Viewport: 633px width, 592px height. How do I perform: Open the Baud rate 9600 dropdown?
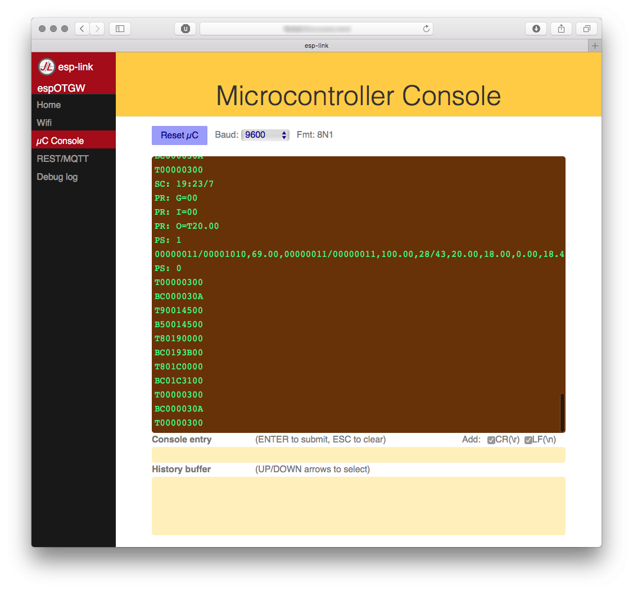265,135
